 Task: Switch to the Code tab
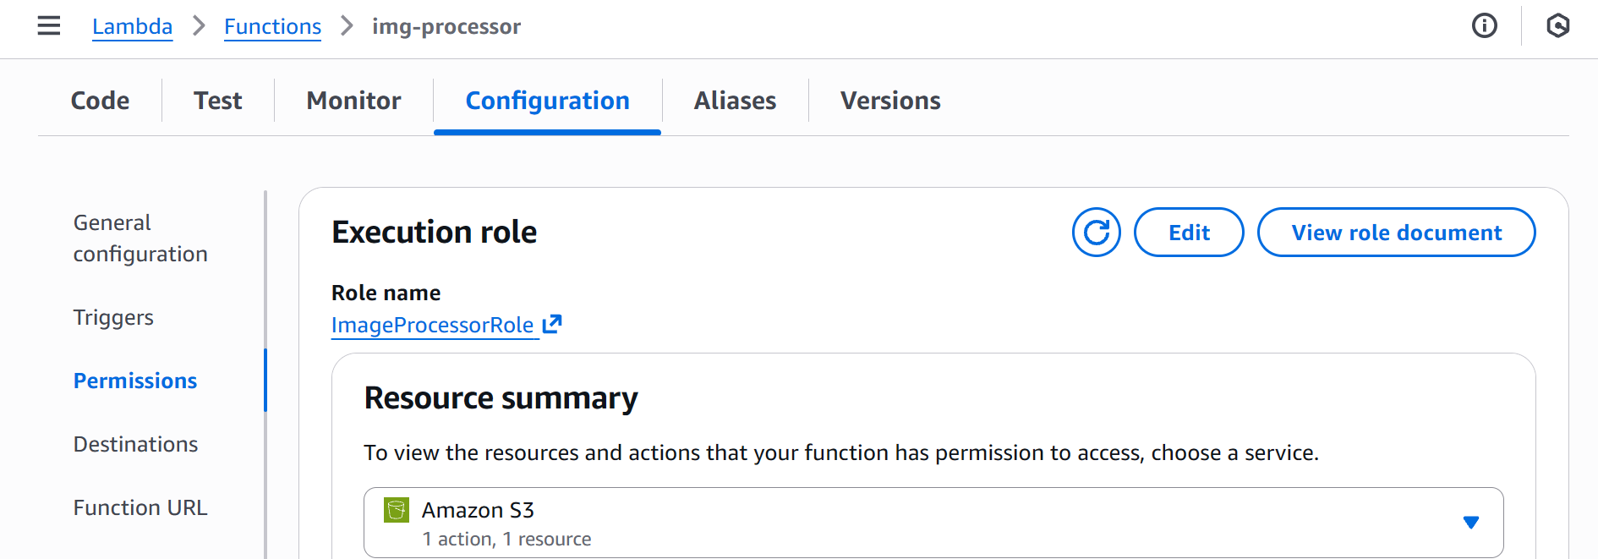click(99, 101)
